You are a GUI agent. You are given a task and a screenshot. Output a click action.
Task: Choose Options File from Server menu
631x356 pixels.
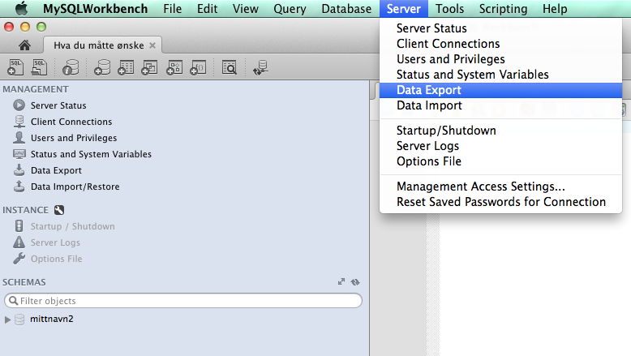500,161
